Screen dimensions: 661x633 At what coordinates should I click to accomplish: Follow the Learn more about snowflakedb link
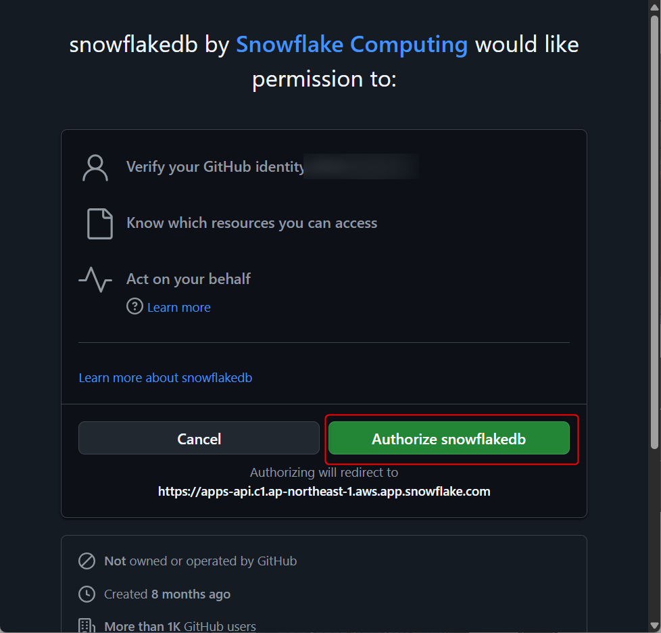[165, 377]
